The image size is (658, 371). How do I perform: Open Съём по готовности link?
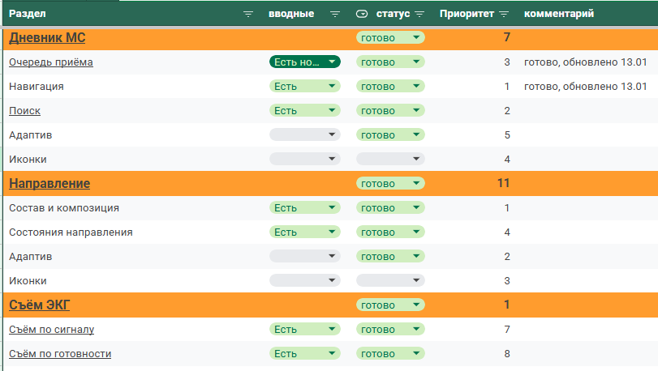click(x=60, y=353)
